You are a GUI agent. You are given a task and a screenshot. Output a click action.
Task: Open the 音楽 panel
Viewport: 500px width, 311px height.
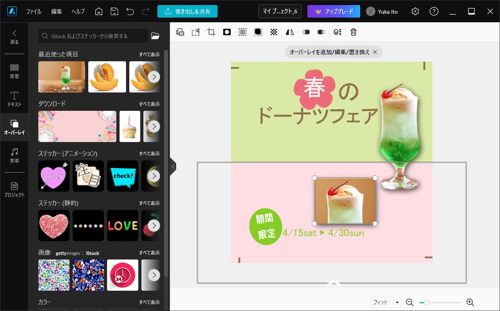click(x=14, y=156)
